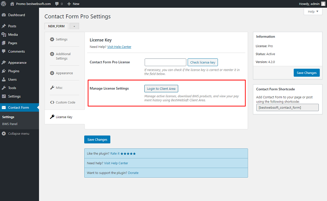Click the Comments icon in sidebar
The width and height of the screenshot is (327, 201).
pyautogui.click(x=4, y=51)
